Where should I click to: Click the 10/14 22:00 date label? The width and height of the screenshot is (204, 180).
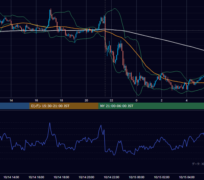(111, 177)
